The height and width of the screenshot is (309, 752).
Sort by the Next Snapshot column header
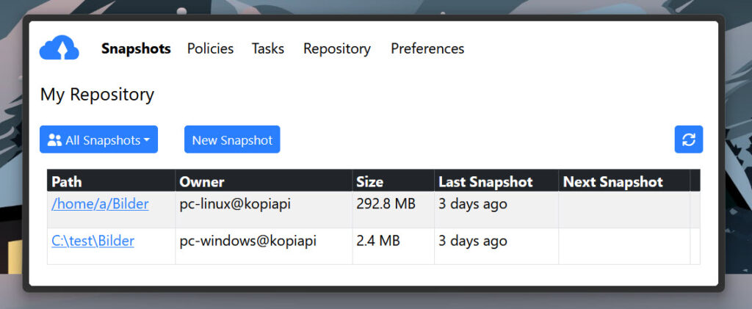612,181
